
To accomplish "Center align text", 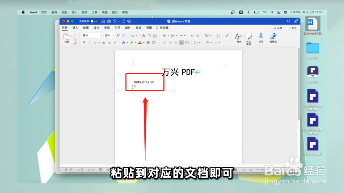I will pyautogui.click(x=170, y=43).
